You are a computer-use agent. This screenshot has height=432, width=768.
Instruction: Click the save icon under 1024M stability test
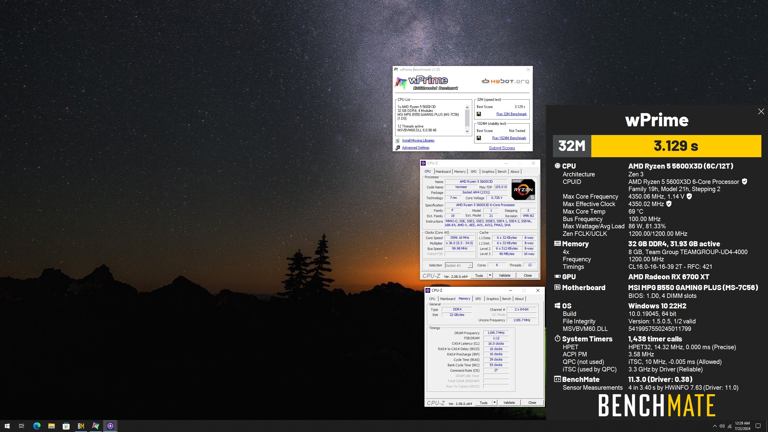point(479,138)
